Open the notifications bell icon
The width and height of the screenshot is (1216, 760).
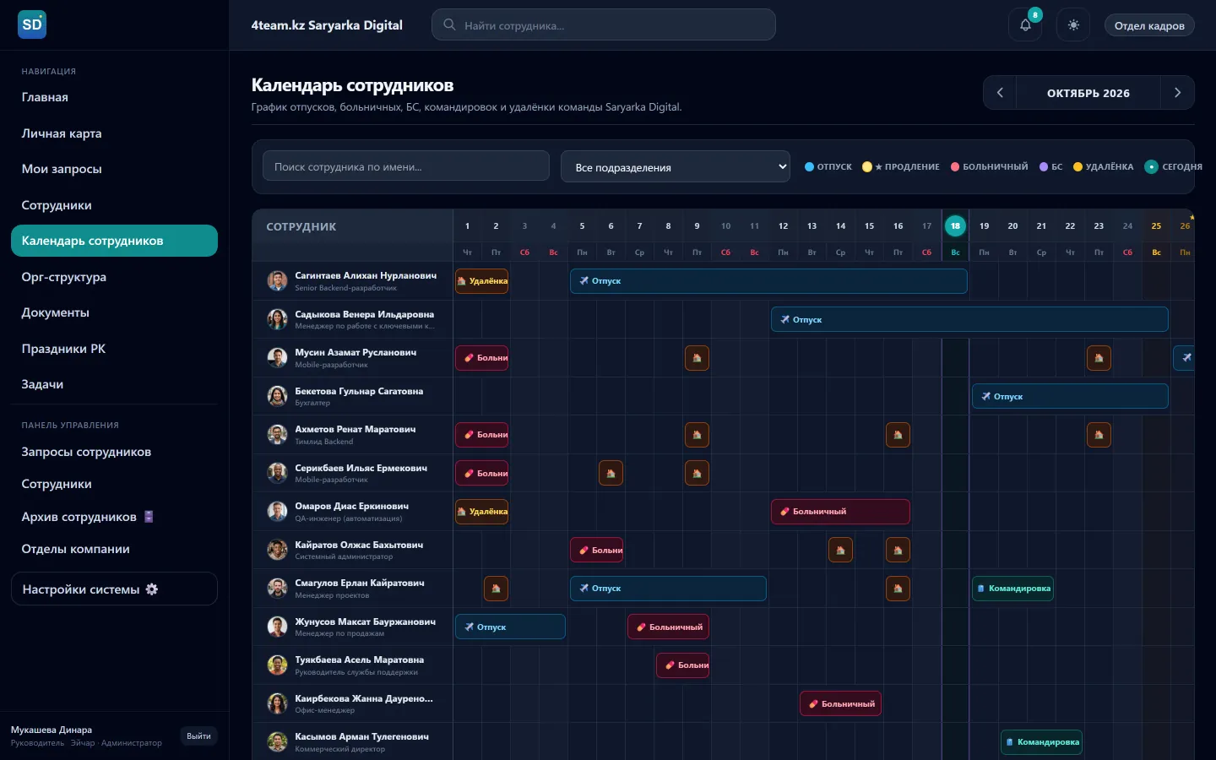(1025, 25)
